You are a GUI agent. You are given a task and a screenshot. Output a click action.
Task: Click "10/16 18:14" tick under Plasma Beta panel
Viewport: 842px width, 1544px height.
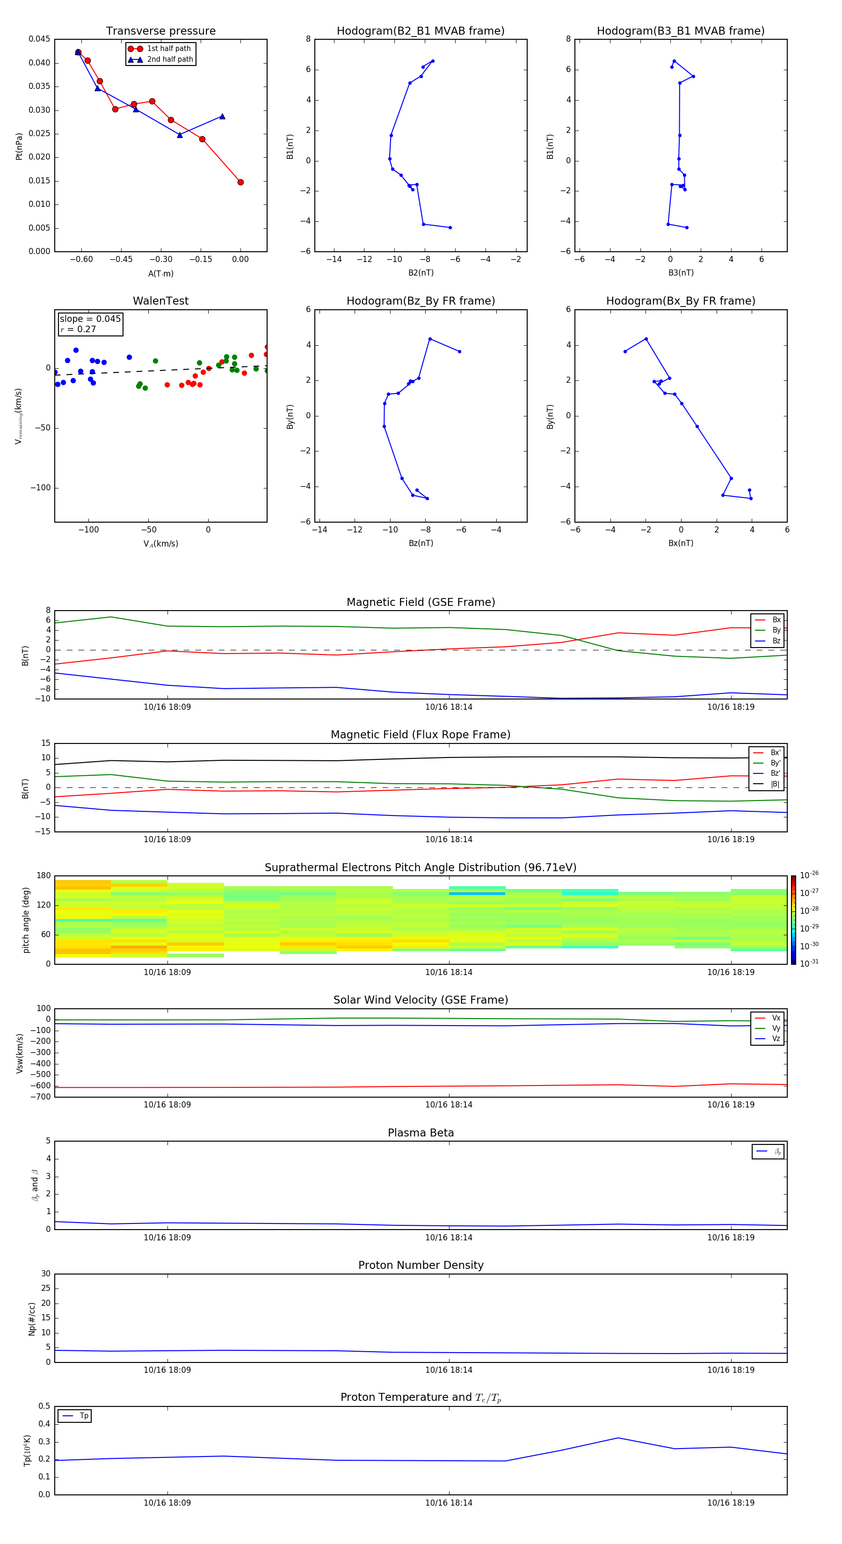point(449,1238)
